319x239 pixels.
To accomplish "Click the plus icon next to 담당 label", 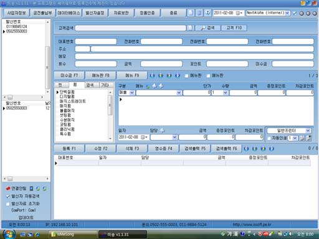I will tap(162, 131).
